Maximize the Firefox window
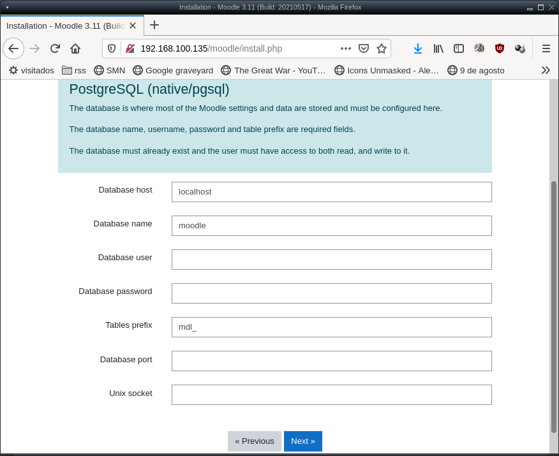This screenshot has width=559, height=456. tap(541, 8)
